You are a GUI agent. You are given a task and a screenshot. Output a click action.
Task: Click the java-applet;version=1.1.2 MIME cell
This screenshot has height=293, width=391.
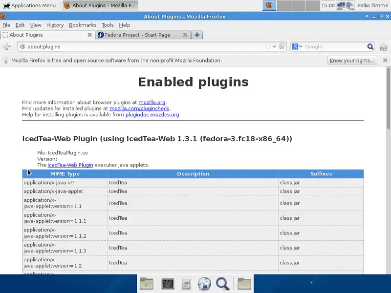(x=65, y=233)
